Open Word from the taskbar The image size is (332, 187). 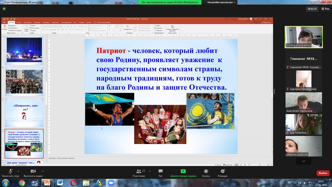click(60, 183)
